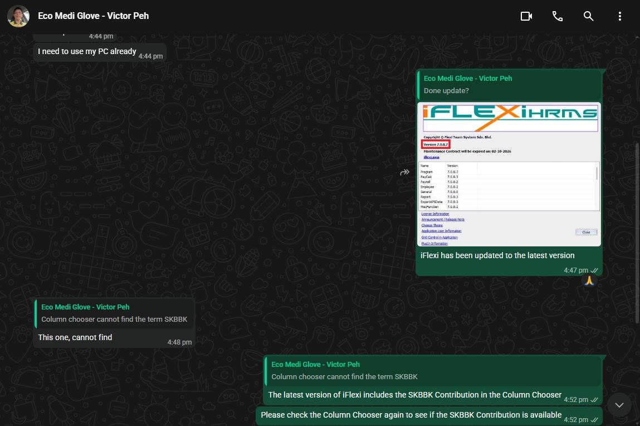Start a video call with Victor Peh

tap(526, 16)
